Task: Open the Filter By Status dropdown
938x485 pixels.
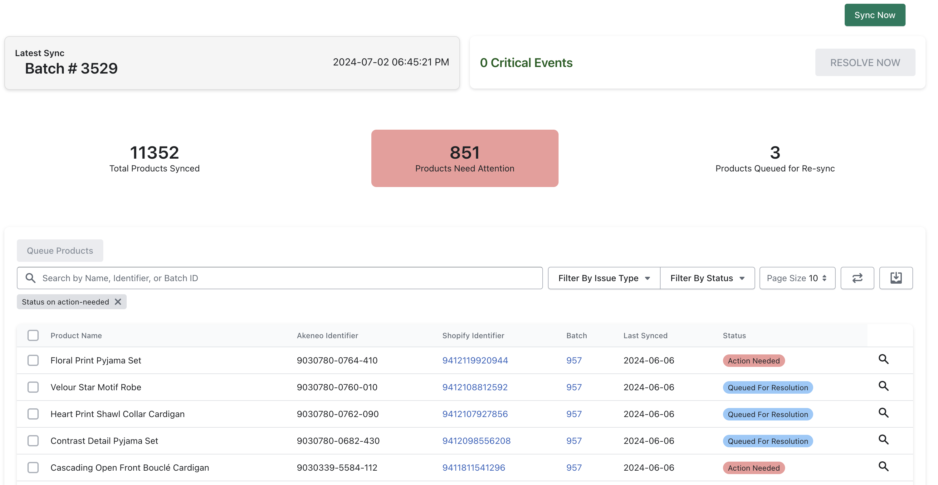Action: point(707,278)
